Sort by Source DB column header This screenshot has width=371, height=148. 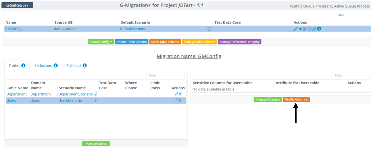[x=64, y=22]
